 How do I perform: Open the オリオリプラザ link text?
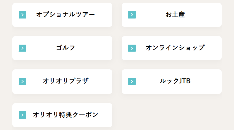click(x=66, y=81)
